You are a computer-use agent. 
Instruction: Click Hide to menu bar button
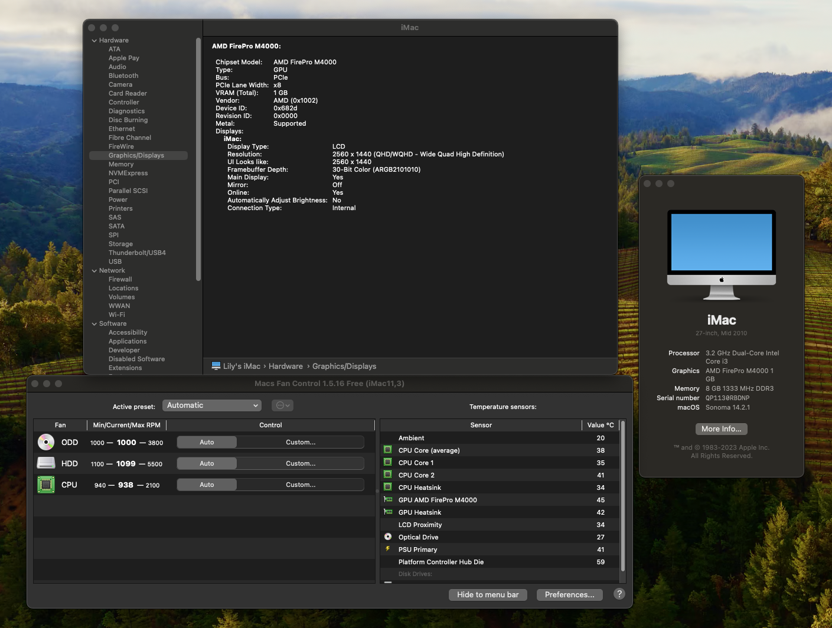tap(488, 595)
